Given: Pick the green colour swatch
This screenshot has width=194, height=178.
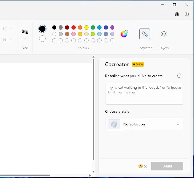Looking at the screenshot, I should [x=93, y=27].
